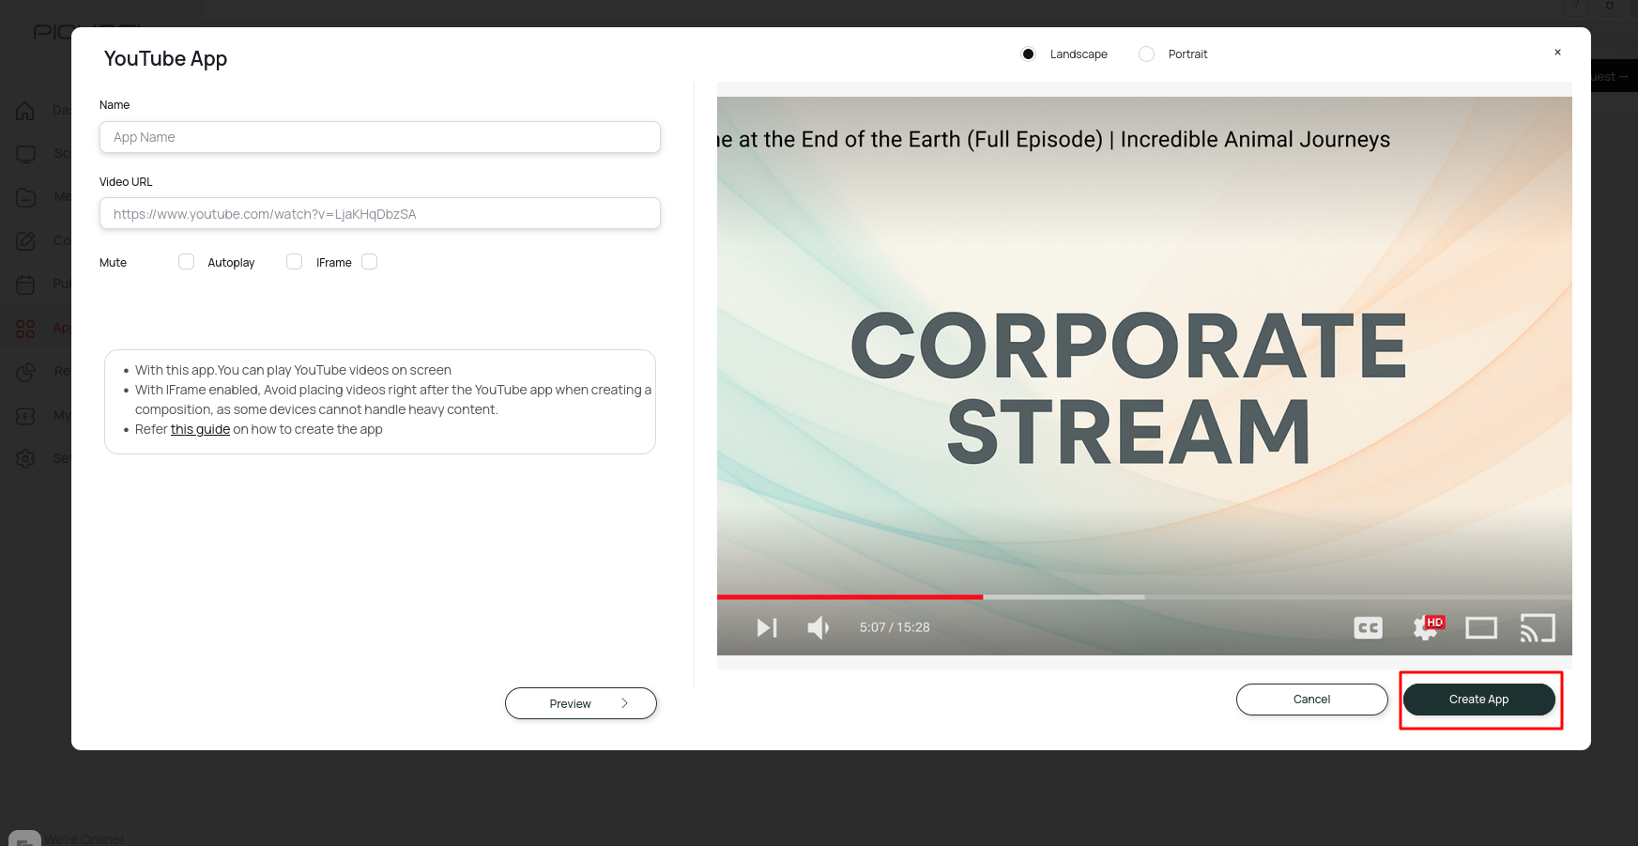Tick the IFrame checkbox
Screen dimensions: 1638x846
370,262
